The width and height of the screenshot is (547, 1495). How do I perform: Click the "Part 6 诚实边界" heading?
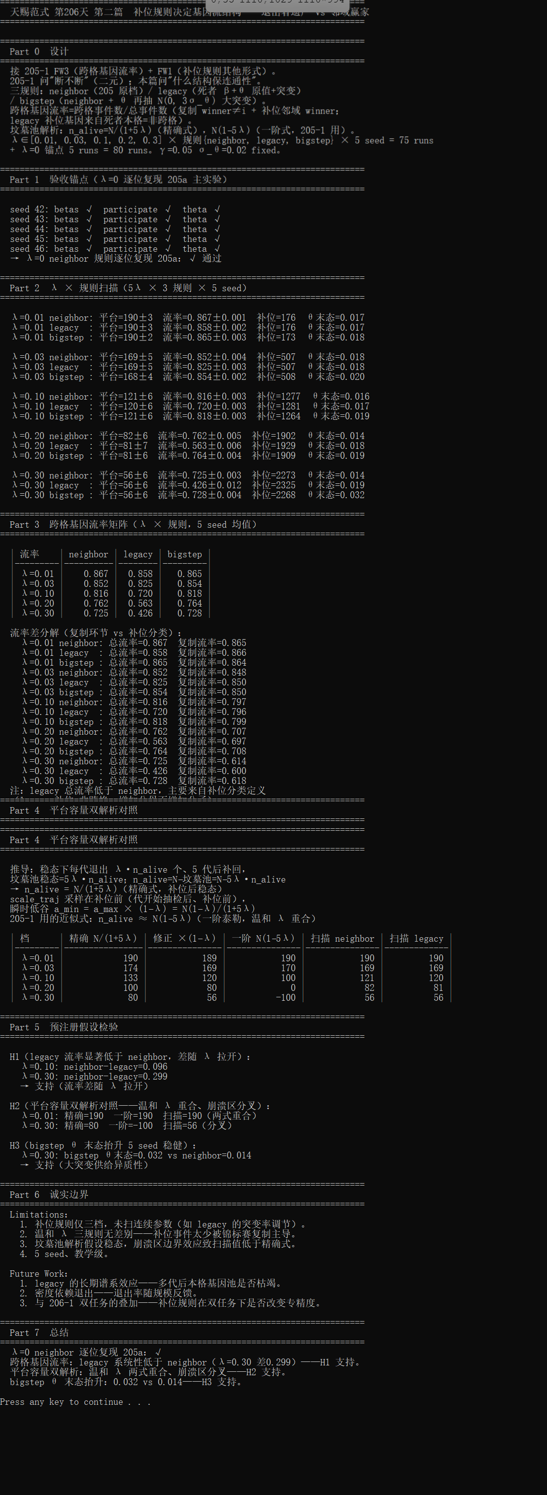click(x=49, y=1194)
